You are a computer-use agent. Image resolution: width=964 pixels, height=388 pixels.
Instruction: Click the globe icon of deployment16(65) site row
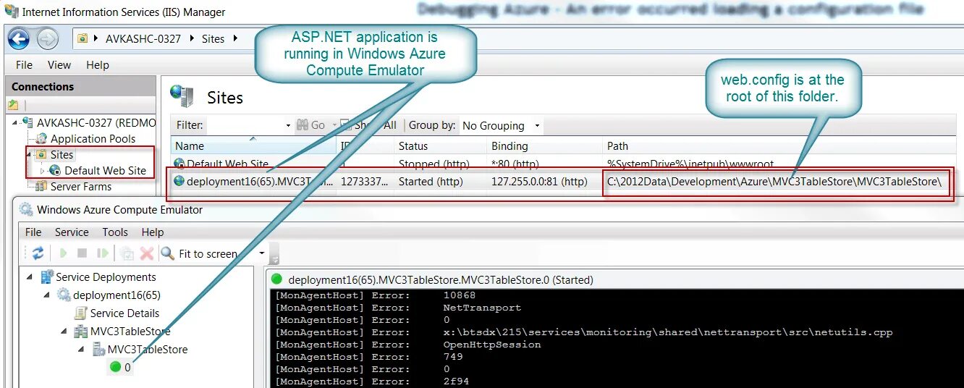point(179,181)
